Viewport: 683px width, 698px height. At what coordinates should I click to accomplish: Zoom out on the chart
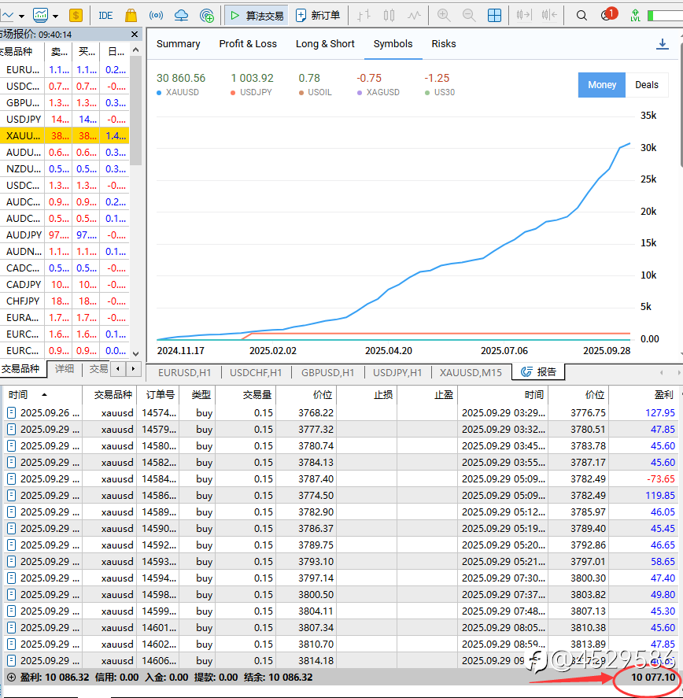[469, 16]
